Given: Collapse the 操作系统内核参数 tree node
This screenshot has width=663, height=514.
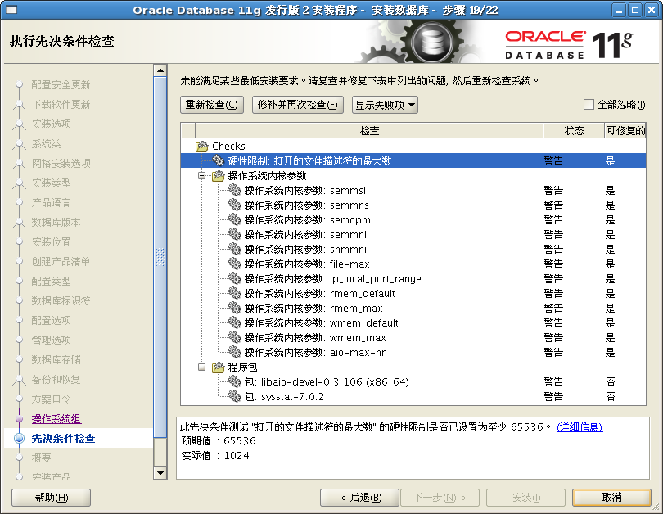Looking at the screenshot, I should point(200,177).
